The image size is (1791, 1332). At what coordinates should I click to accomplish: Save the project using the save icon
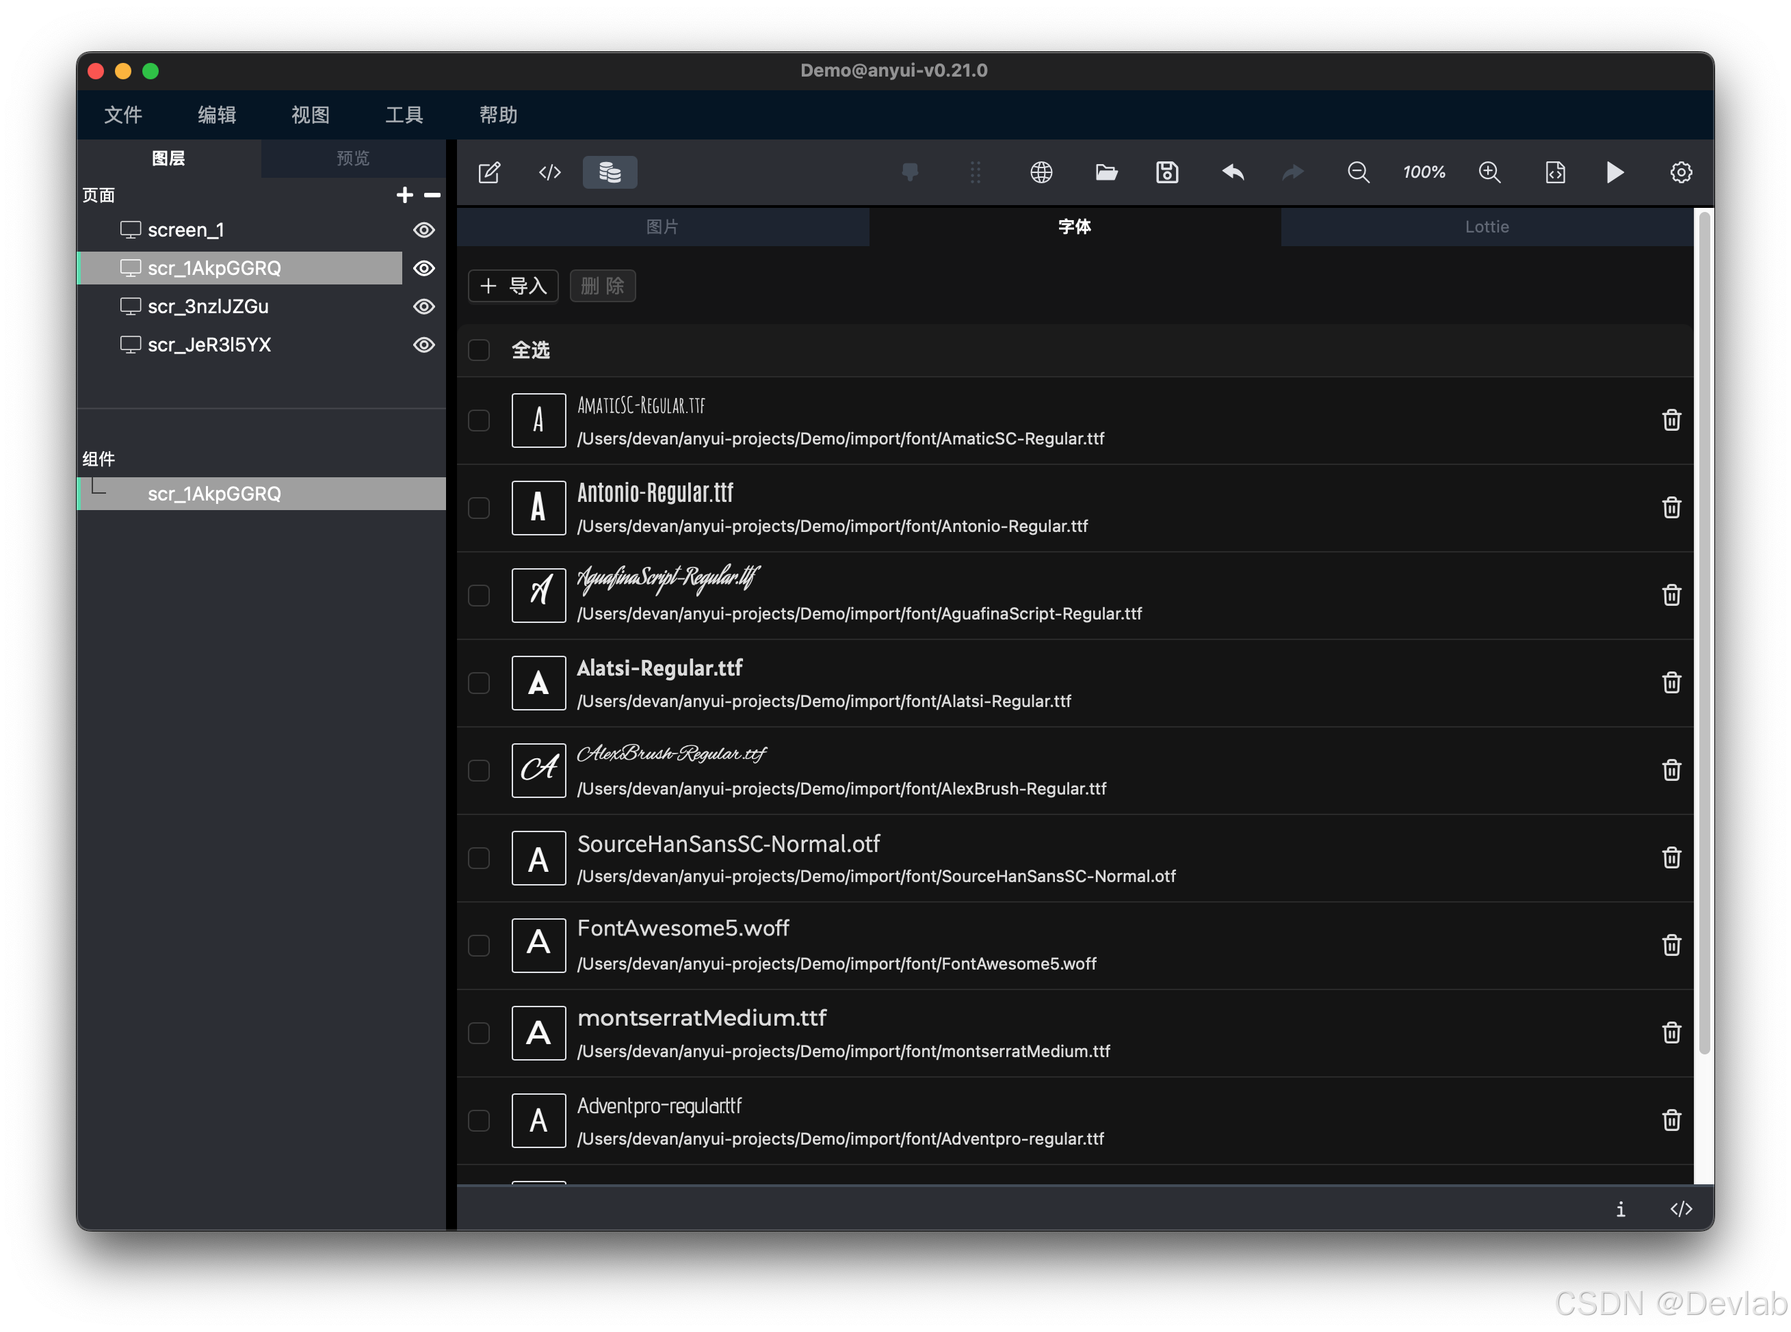click(1166, 172)
